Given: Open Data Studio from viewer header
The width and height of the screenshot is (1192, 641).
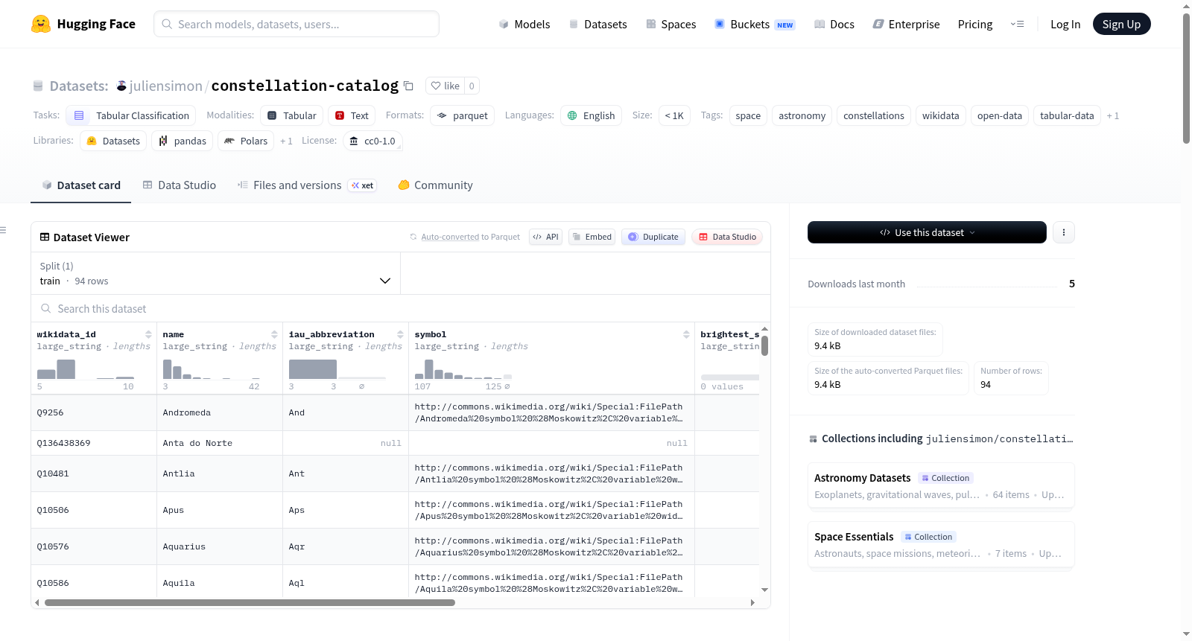Looking at the screenshot, I should 727,237.
